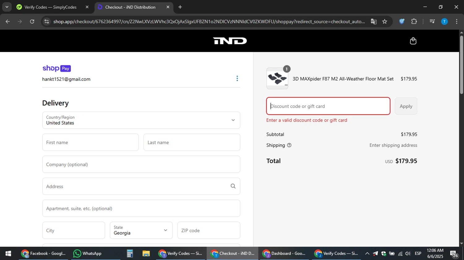The image size is (464, 260).
Task: Open a new browser tab
Action: tap(180, 7)
